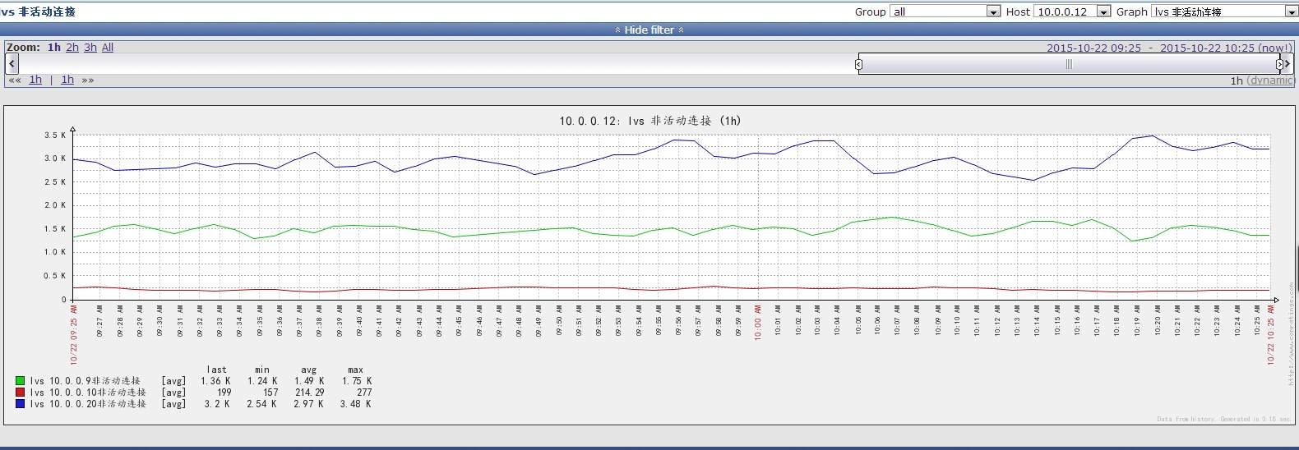The height and width of the screenshot is (450, 1299).
Task: Select the 1h zoom option
Action: (54, 48)
